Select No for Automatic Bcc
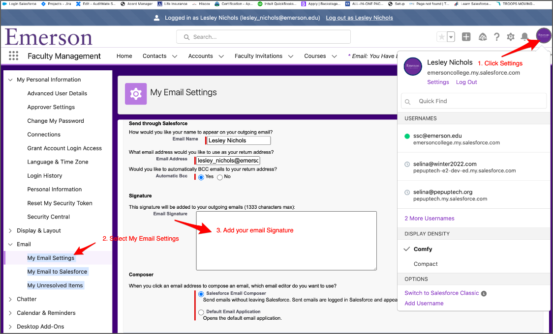Screen dimensions: 553x334 tap(220, 177)
